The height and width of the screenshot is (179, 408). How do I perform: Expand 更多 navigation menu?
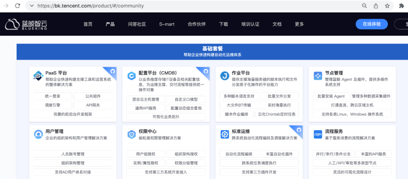tap(300, 24)
